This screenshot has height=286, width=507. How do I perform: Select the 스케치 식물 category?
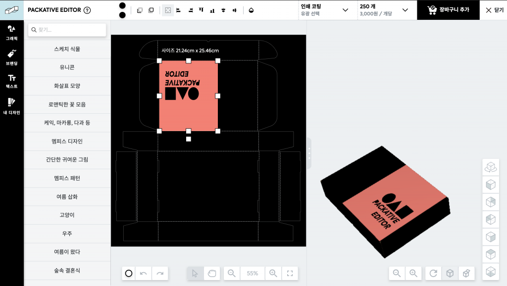point(67,49)
